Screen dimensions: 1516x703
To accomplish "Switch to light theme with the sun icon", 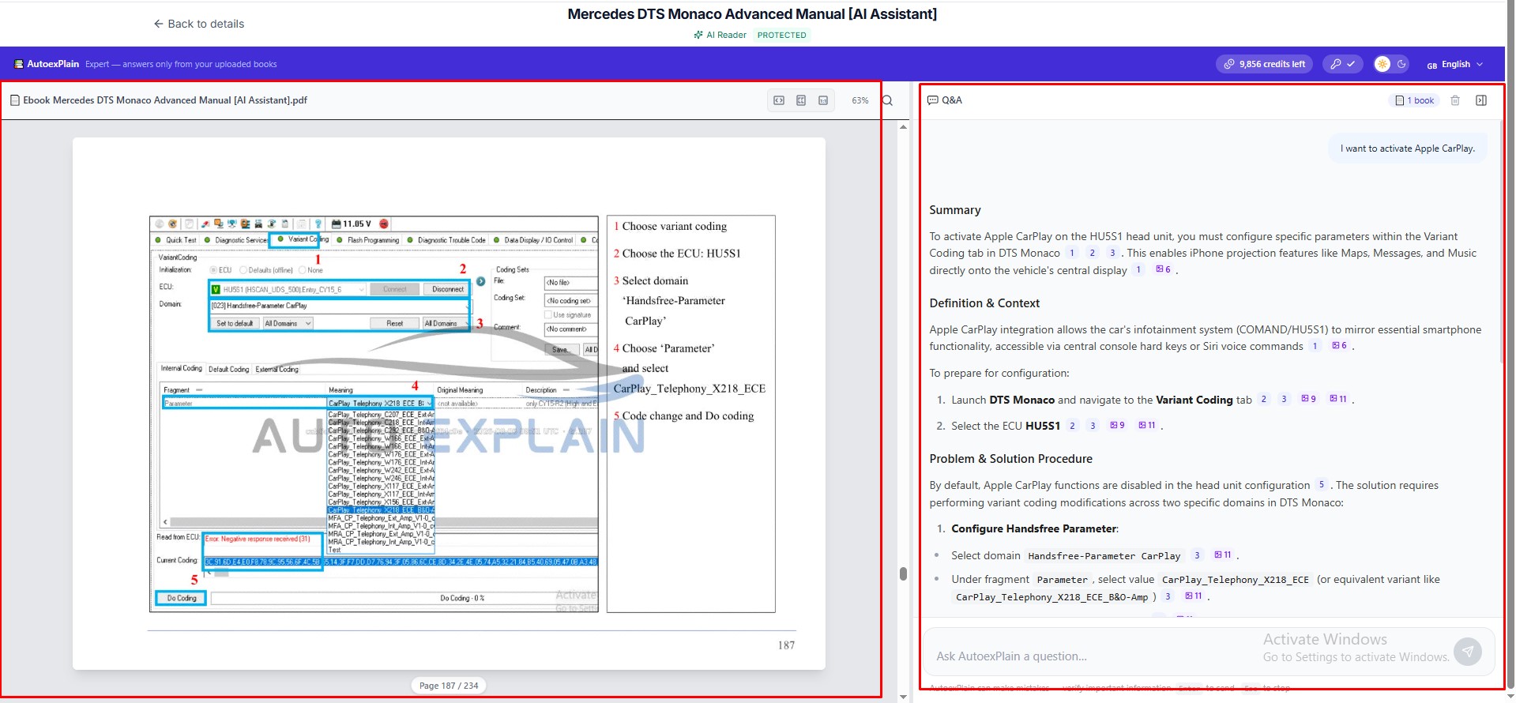I will click(x=1382, y=64).
